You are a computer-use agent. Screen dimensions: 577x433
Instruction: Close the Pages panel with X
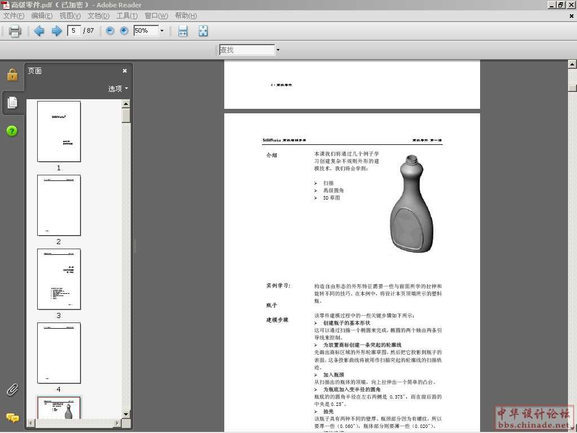pyautogui.click(x=125, y=70)
